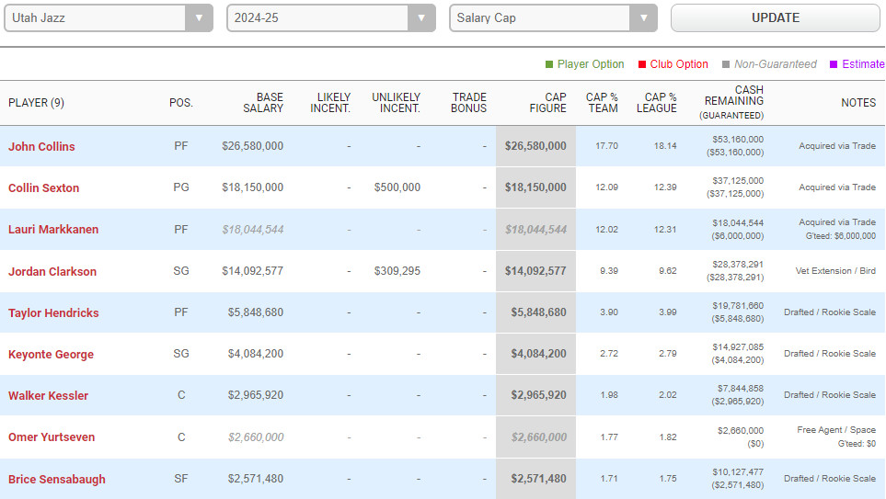Image resolution: width=886 pixels, height=499 pixels.
Task: Click Brice Sensabaugh's Drafted / Rookie Scale note
Action: click(x=830, y=479)
